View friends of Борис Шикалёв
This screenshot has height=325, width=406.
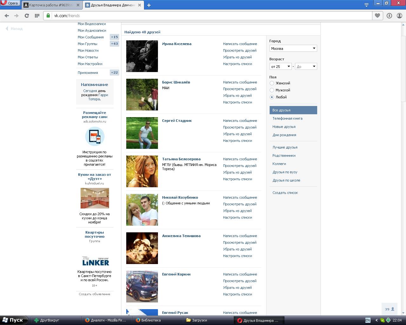tap(239, 89)
